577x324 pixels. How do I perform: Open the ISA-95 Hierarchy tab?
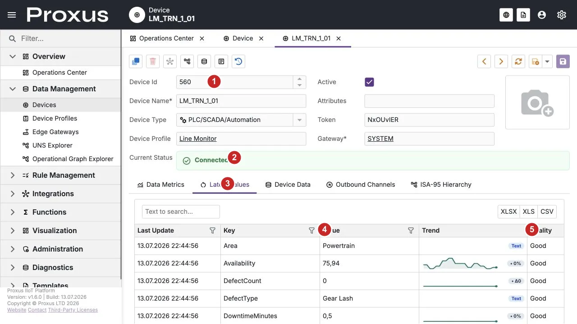coord(441,184)
